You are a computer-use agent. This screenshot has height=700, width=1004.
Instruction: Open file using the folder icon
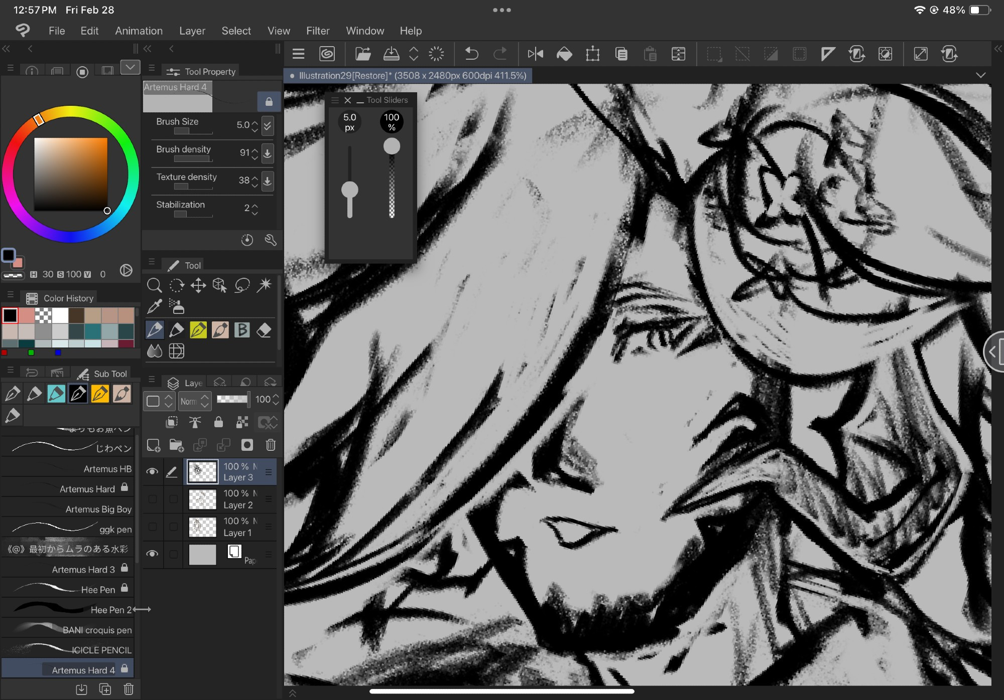363,54
